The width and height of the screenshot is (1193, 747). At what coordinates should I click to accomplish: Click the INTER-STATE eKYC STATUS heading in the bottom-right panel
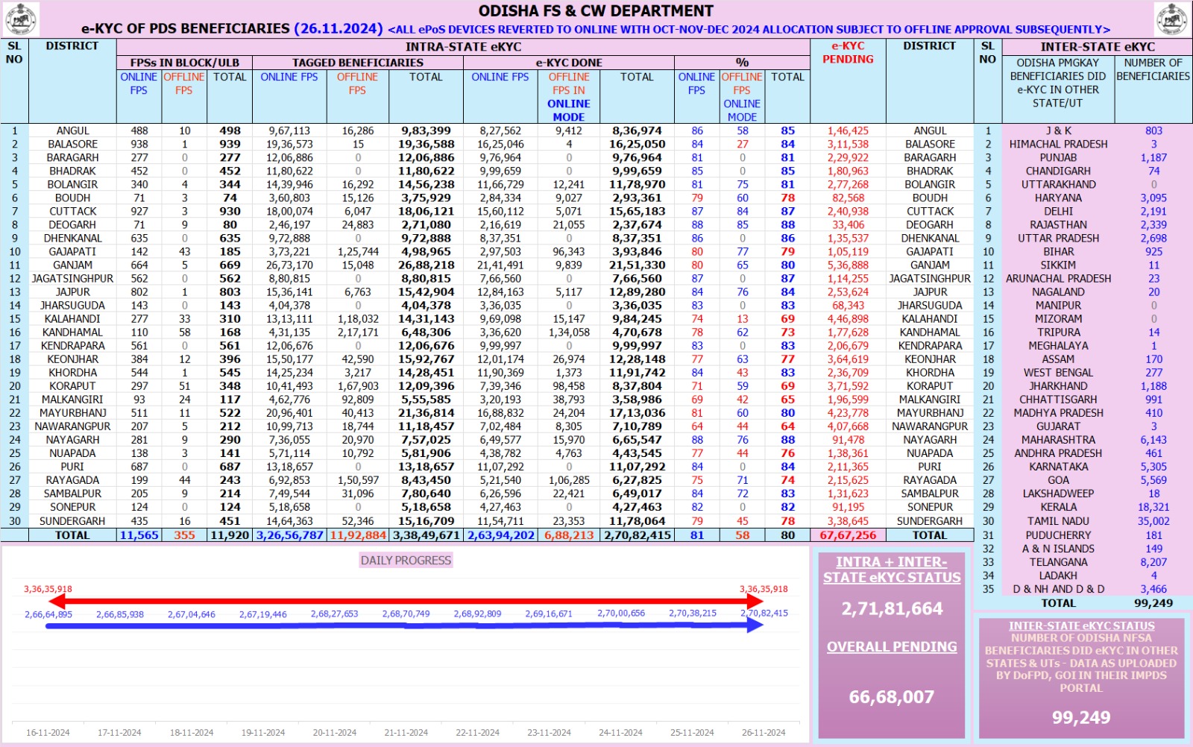tap(1081, 626)
